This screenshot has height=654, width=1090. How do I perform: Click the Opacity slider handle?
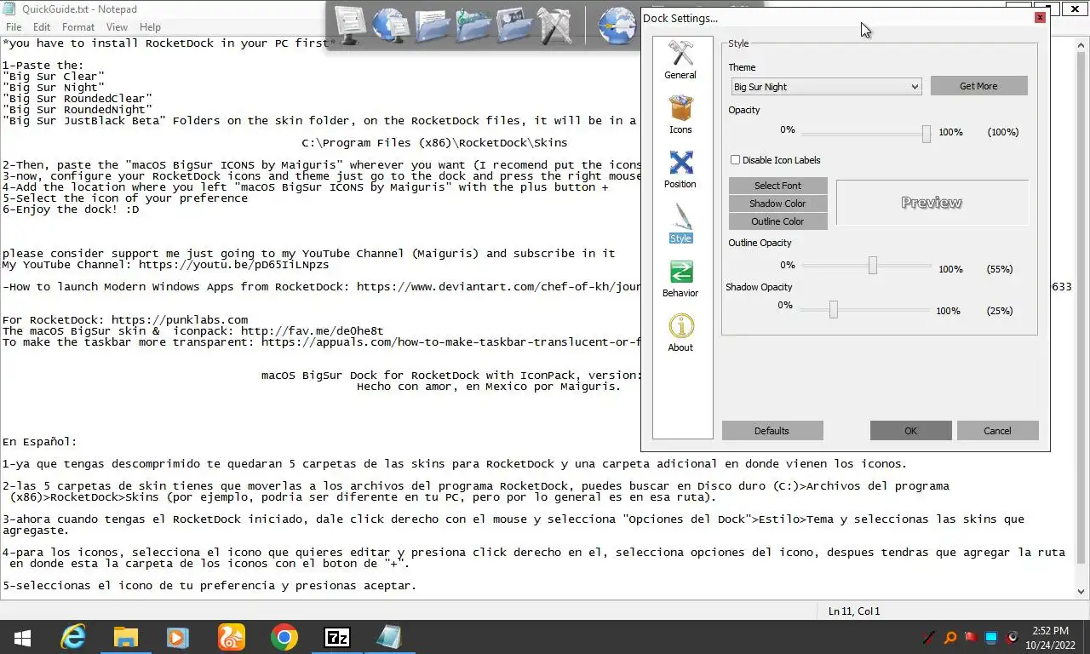926,133
